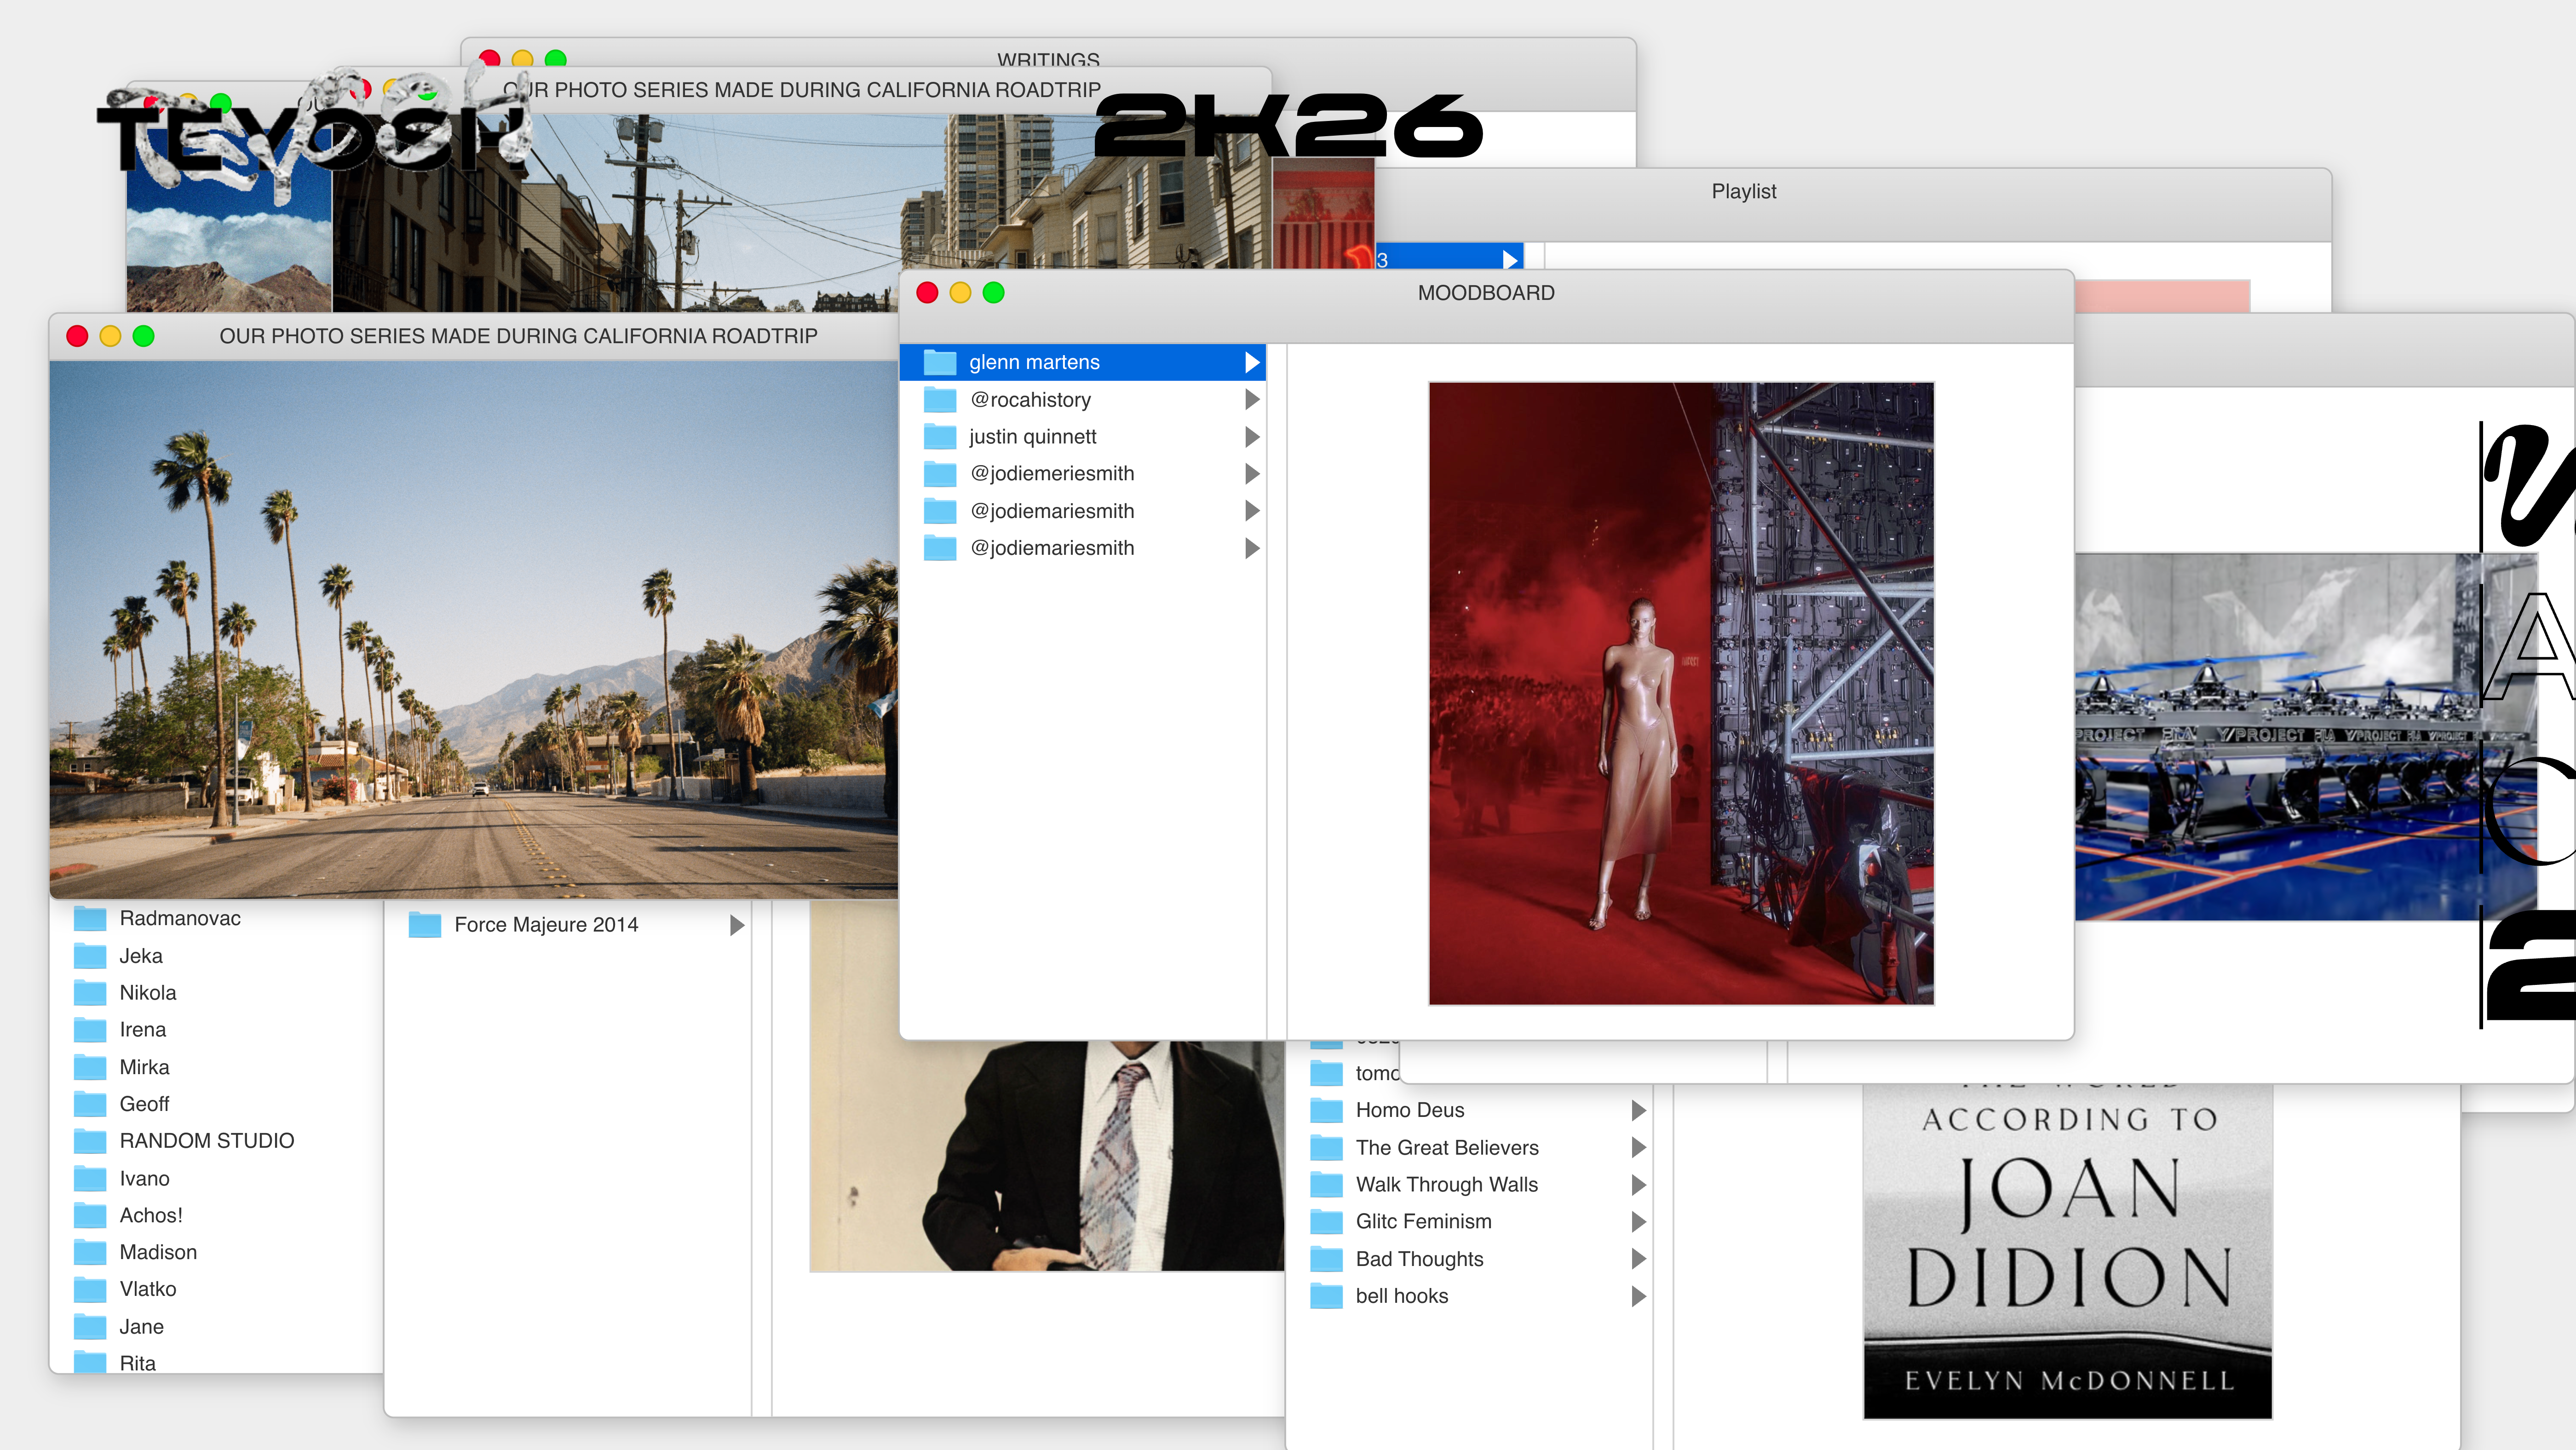Select The Great Believers folder icon
Screen dimensions: 2576x1450
click(1326, 1148)
